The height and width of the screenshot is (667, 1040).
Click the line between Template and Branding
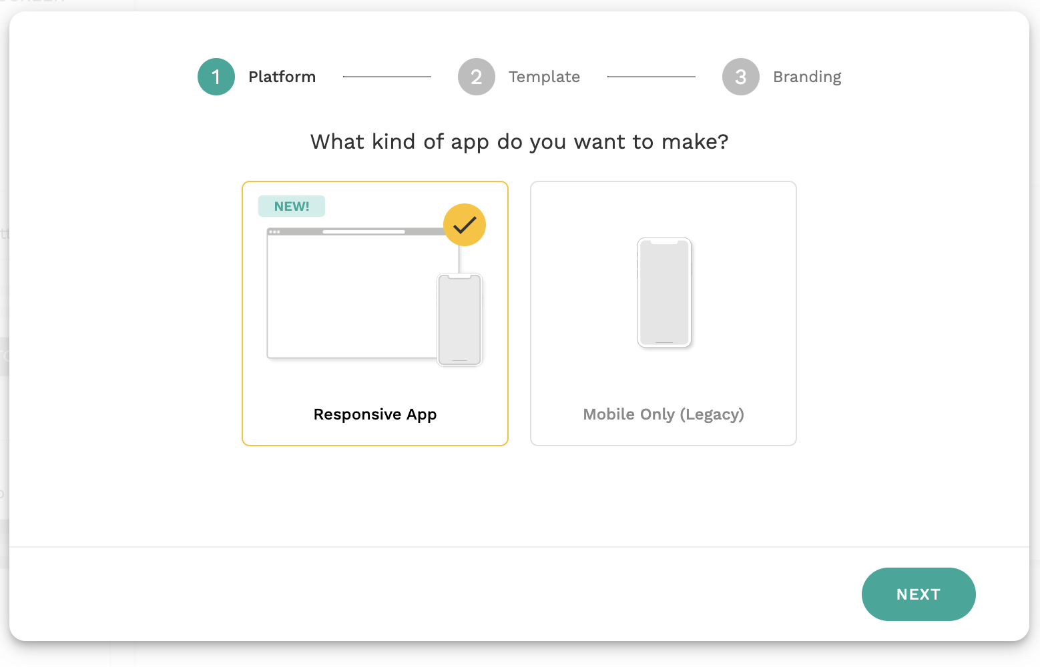click(652, 77)
